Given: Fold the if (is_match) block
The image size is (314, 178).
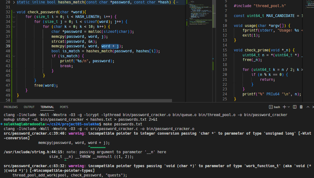Looking at the screenshot, I should pos(14,56).
